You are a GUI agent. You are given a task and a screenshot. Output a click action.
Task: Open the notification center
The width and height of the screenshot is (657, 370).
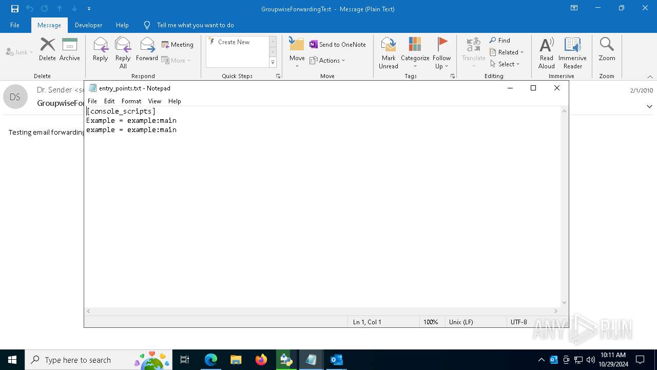pyautogui.click(x=640, y=360)
